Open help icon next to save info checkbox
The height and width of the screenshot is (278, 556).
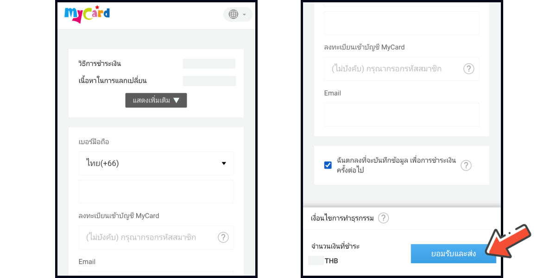point(466,165)
